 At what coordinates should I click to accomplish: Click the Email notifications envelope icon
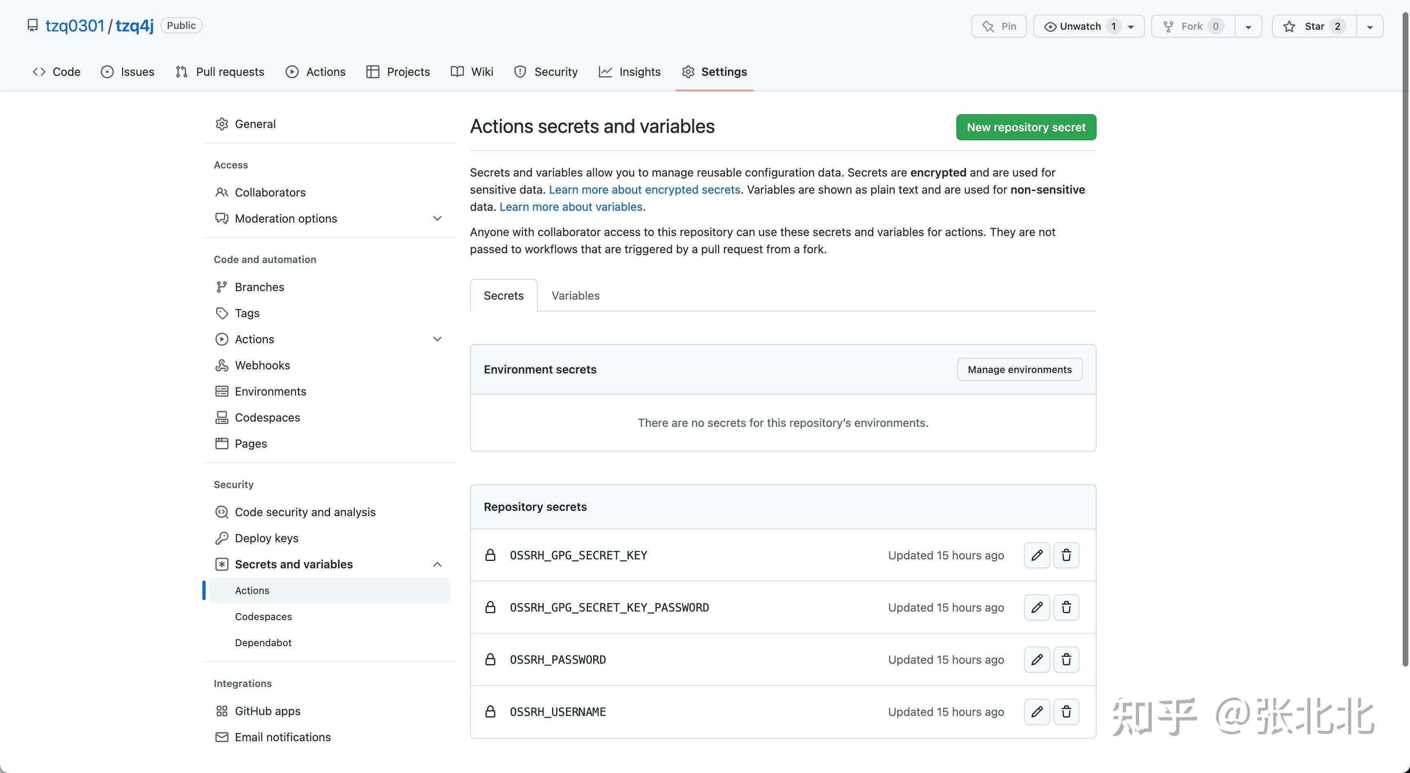(222, 738)
